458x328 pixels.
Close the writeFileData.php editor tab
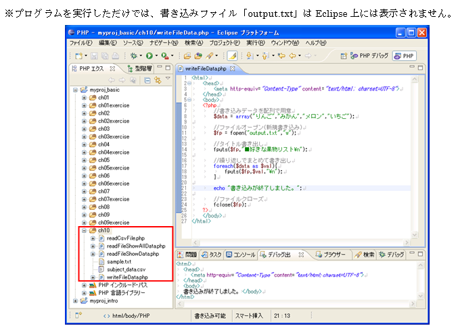[x=232, y=68]
